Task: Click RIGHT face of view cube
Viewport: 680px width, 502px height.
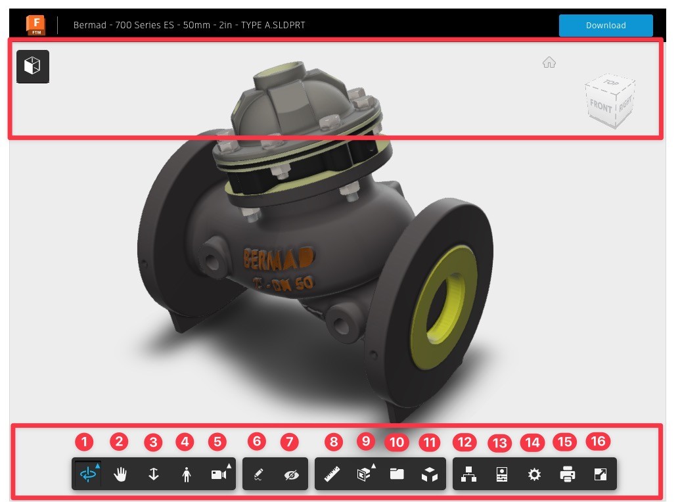Action: coord(625,104)
